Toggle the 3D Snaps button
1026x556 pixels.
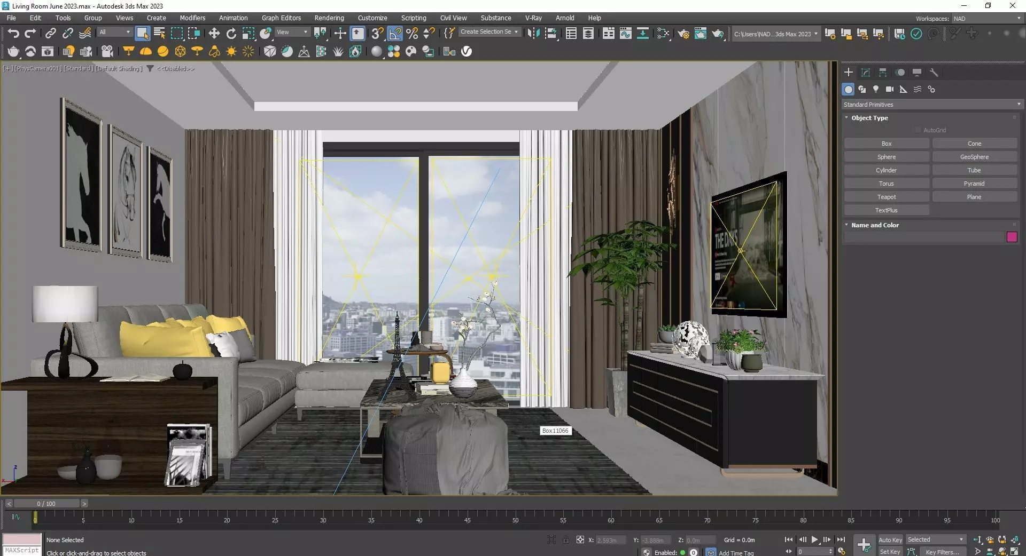point(377,34)
